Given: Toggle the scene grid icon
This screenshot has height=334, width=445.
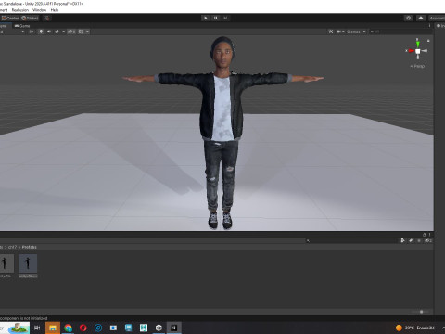Looking at the screenshot, I should [81, 32].
